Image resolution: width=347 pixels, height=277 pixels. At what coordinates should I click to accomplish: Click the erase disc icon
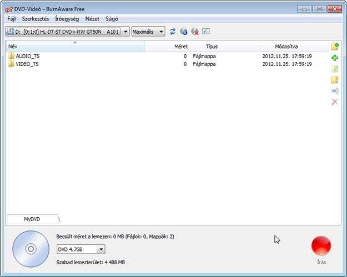click(x=195, y=32)
